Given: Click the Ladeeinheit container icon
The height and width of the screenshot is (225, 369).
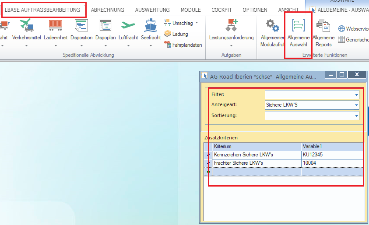Looking at the screenshot, I should pos(56,25).
